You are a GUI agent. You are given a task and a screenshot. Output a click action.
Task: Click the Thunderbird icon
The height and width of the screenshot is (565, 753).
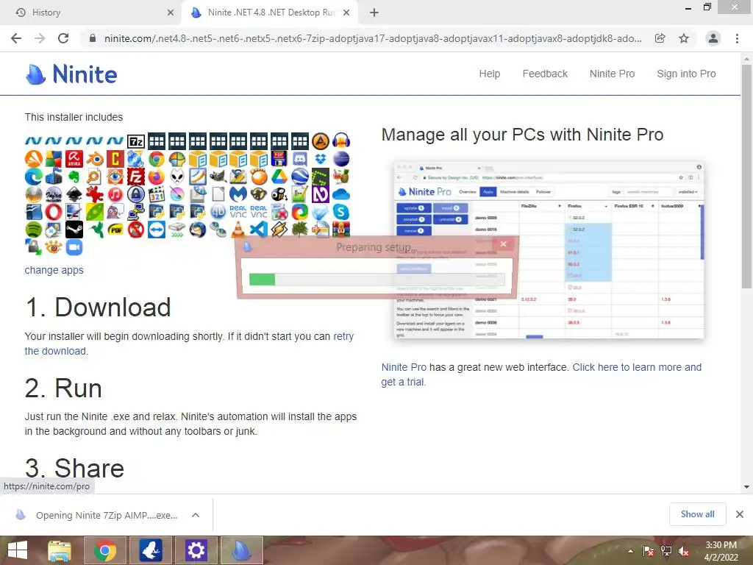(x=197, y=230)
